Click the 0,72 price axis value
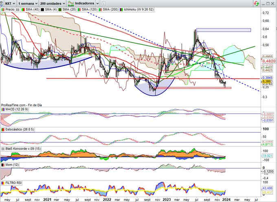 (x=266, y=13)
